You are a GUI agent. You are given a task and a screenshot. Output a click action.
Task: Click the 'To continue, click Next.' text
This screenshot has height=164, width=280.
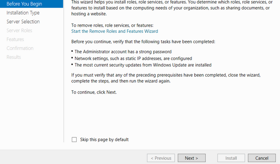click(x=94, y=92)
